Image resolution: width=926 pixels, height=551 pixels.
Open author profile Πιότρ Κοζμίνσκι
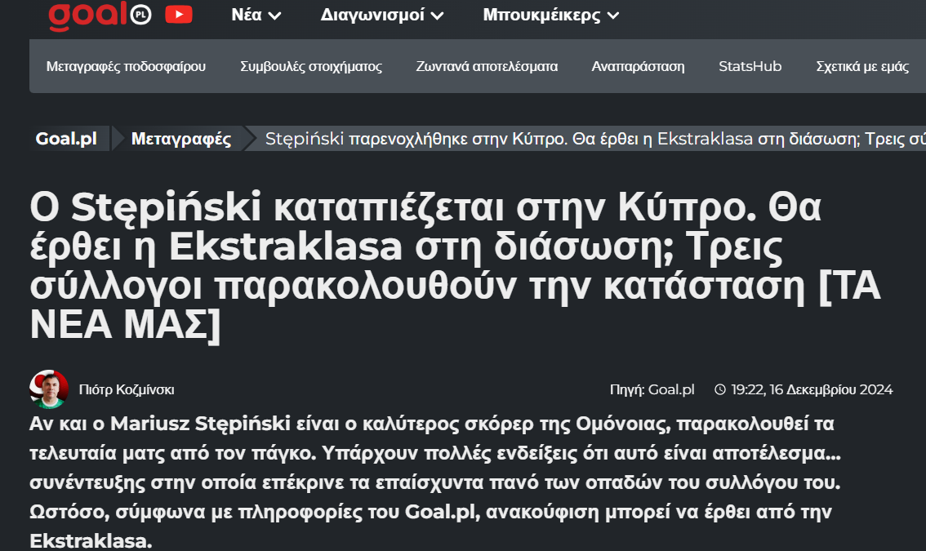[x=127, y=389]
